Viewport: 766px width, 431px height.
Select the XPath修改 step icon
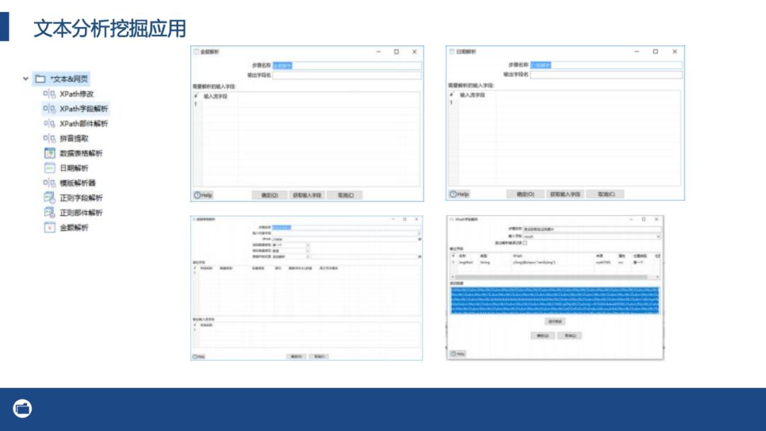coord(50,94)
